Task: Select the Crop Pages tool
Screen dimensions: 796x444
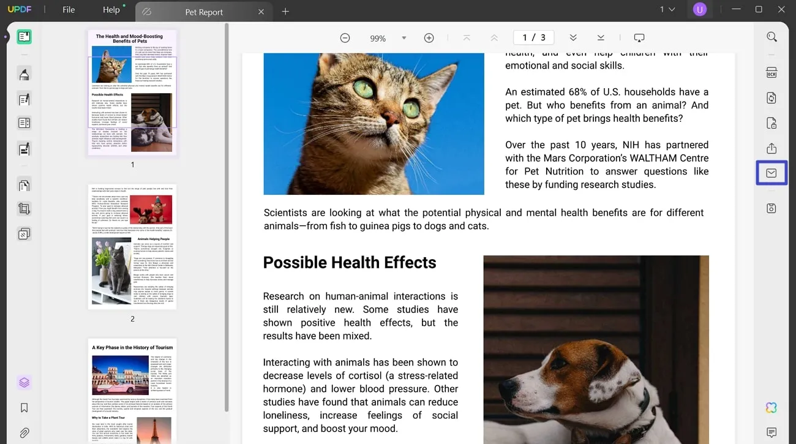Action: point(24,209)
